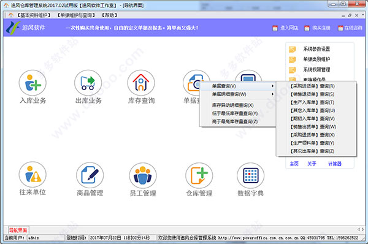Image resolution: width=368 pixels, height=244 pixels.
Task: Click the 欢迎您使用追风仓库管理系统 status text
Action: pos(187,238)
